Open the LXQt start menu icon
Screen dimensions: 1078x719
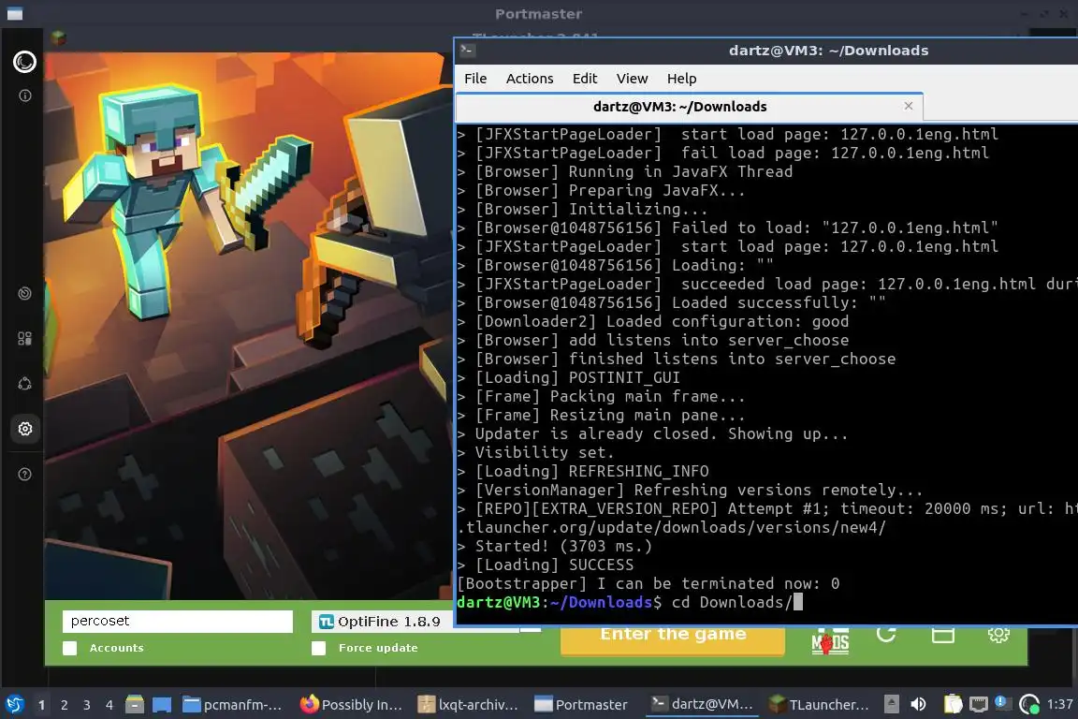click(x=14, y=704)
